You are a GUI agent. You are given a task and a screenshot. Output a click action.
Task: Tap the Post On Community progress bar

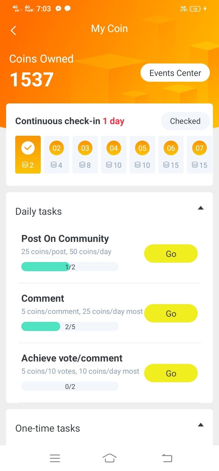click(x=70, y=267)
